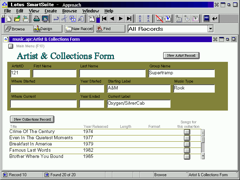
Task: Click the cut scissors icon
Action: tap(64, 19)
